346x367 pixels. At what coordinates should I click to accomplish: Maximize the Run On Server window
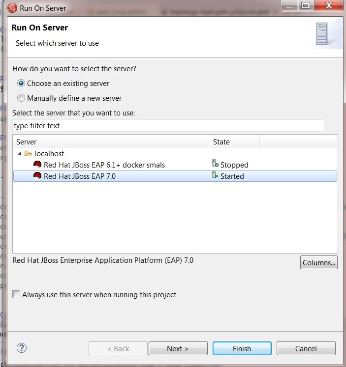306,5
